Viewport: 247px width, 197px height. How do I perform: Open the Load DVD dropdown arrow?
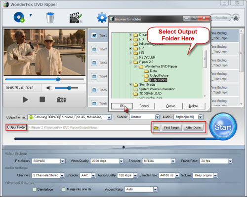click(x=31, y=15)
